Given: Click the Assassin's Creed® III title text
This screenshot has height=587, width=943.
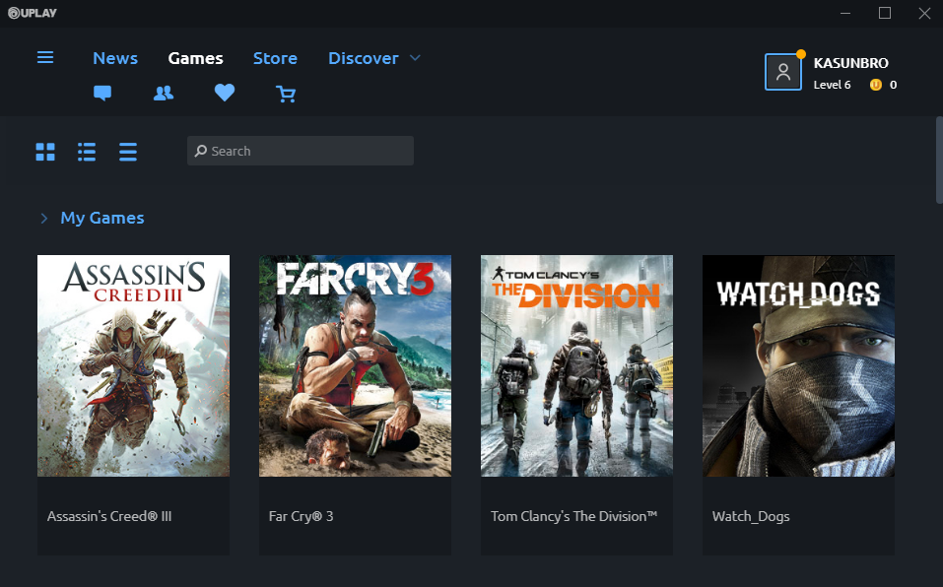Looking at the screenshot, I should point(109,516).
